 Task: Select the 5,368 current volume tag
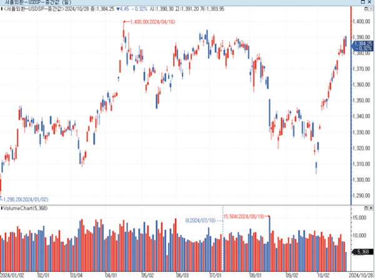tap(362, 251)
